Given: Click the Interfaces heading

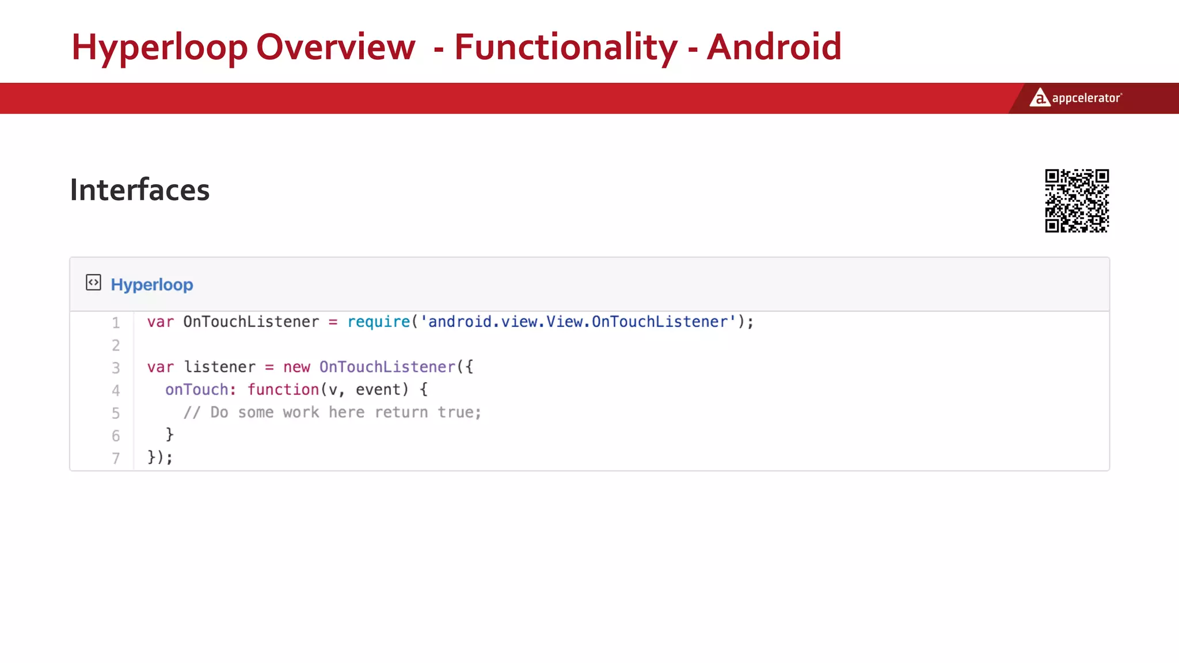Looking at the screenshot, I should pos(140,190).
